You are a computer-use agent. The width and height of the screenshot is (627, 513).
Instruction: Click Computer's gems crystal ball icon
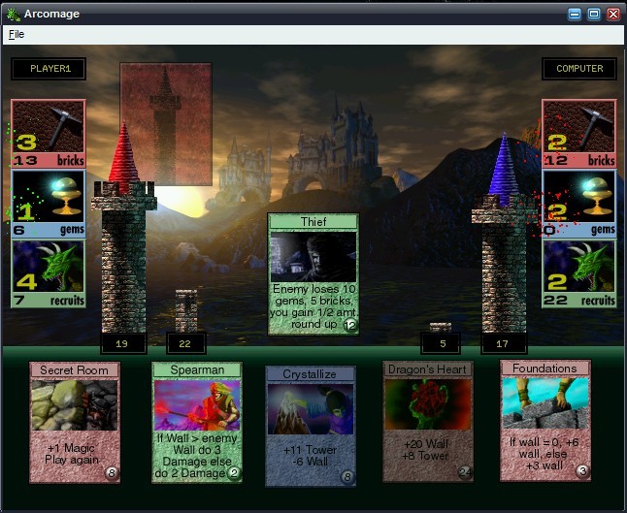pos(579,197)
